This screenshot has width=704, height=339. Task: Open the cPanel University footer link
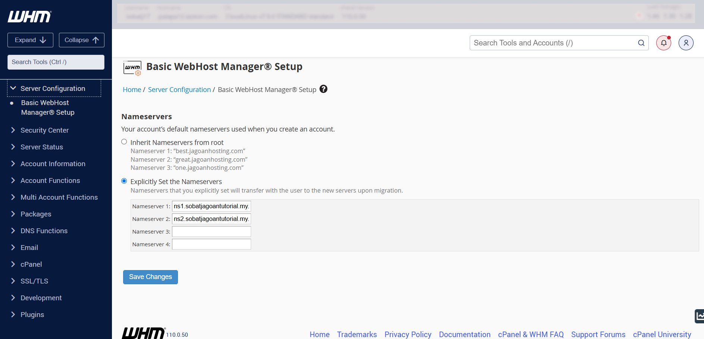coord(662,335)
